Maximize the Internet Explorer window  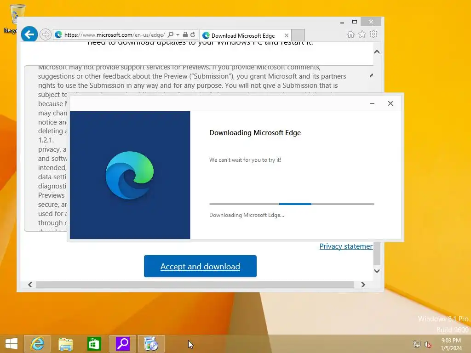[355, 22]
